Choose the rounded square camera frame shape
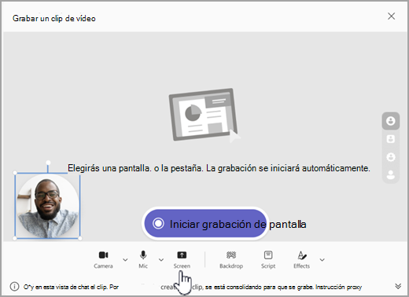 click(x=391, y=139)
